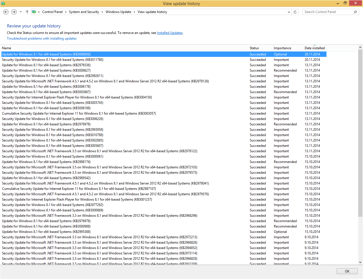
Task: Navigate to System and Security breadcrumb
Action: (84, 12)
